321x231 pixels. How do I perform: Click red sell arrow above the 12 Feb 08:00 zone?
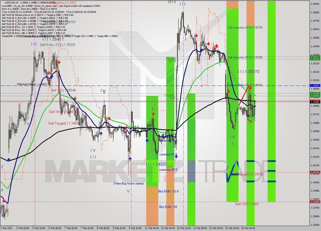(x=153, y=114)
